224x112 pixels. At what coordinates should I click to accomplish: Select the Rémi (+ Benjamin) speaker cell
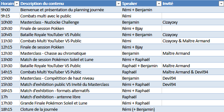pos(142,109)
